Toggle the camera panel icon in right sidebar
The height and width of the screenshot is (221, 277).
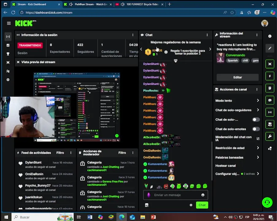(270, 124)
